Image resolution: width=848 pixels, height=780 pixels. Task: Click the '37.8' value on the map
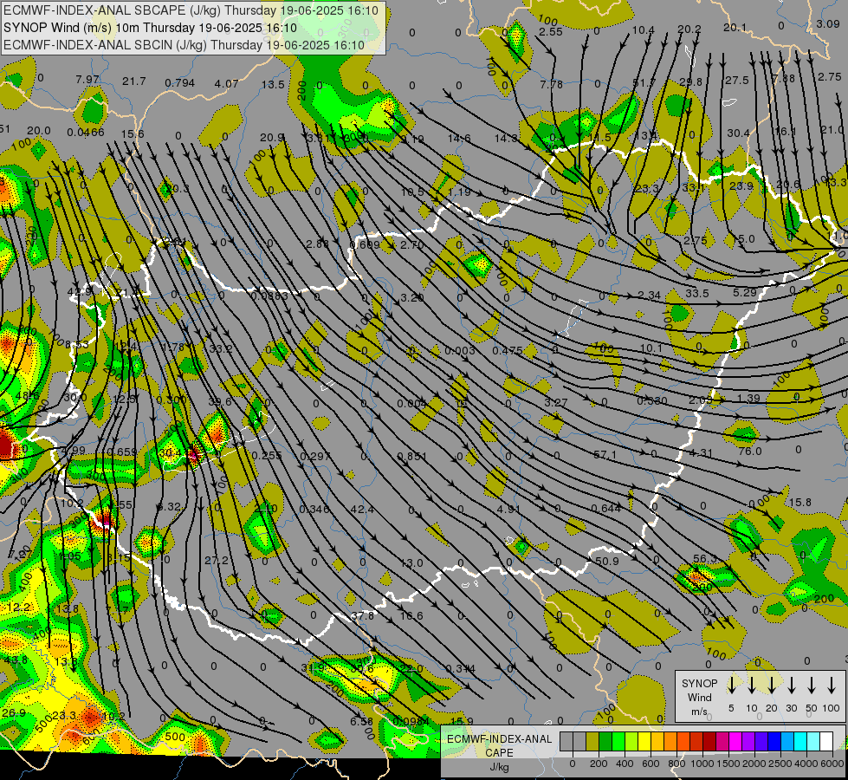(x=362, y=616)
